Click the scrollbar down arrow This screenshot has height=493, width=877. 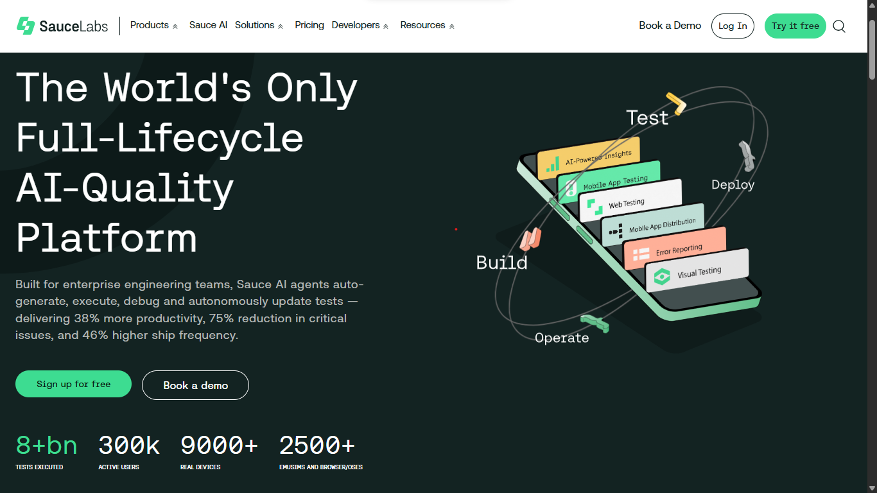pyautogui.click(x=872, y=487)
